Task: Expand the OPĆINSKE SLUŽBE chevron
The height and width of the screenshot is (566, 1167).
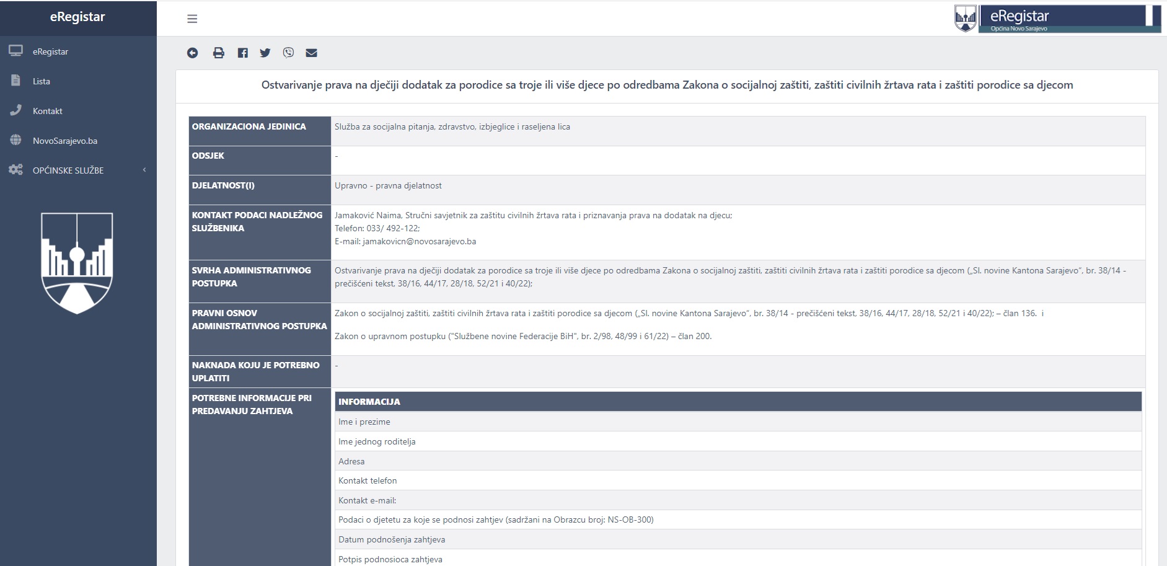Action: tap(144, 170)
